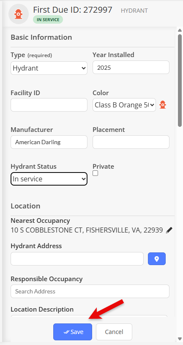Save the hydrant record
The height and width of the screenshot is (345, 183).
[73, 332]
